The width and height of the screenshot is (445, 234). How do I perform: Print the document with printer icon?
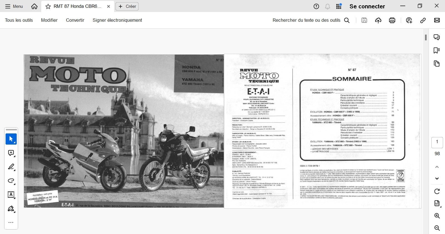pos(392,20)
